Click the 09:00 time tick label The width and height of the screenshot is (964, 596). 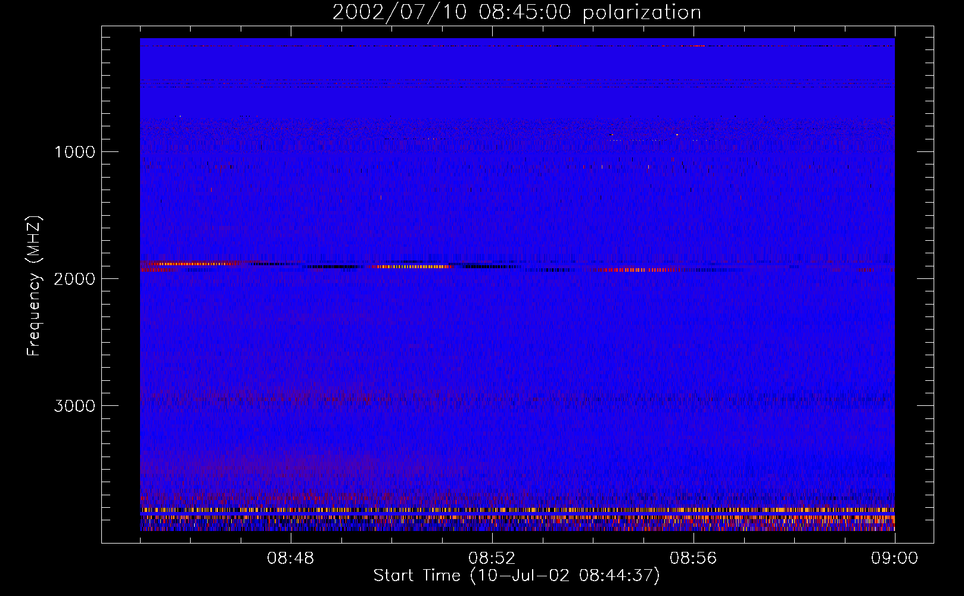895,558
